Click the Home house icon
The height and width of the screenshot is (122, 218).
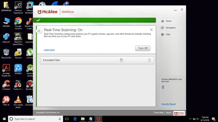162,21
